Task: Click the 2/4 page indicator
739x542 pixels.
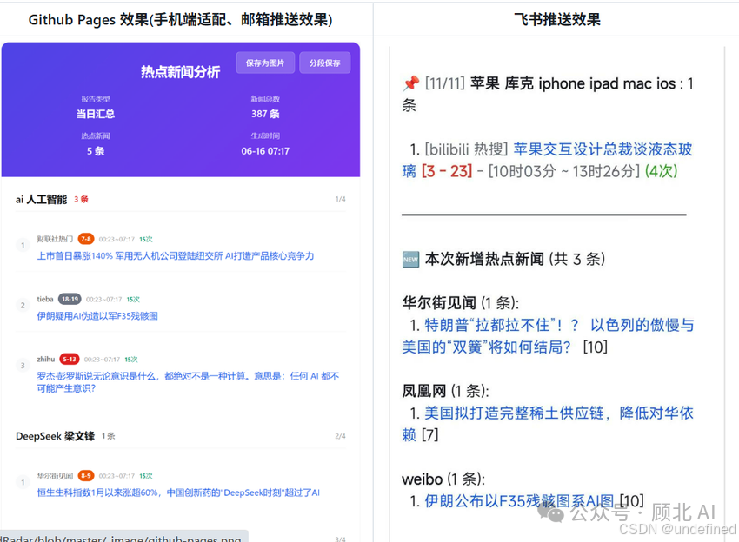Action: point(340,436)
